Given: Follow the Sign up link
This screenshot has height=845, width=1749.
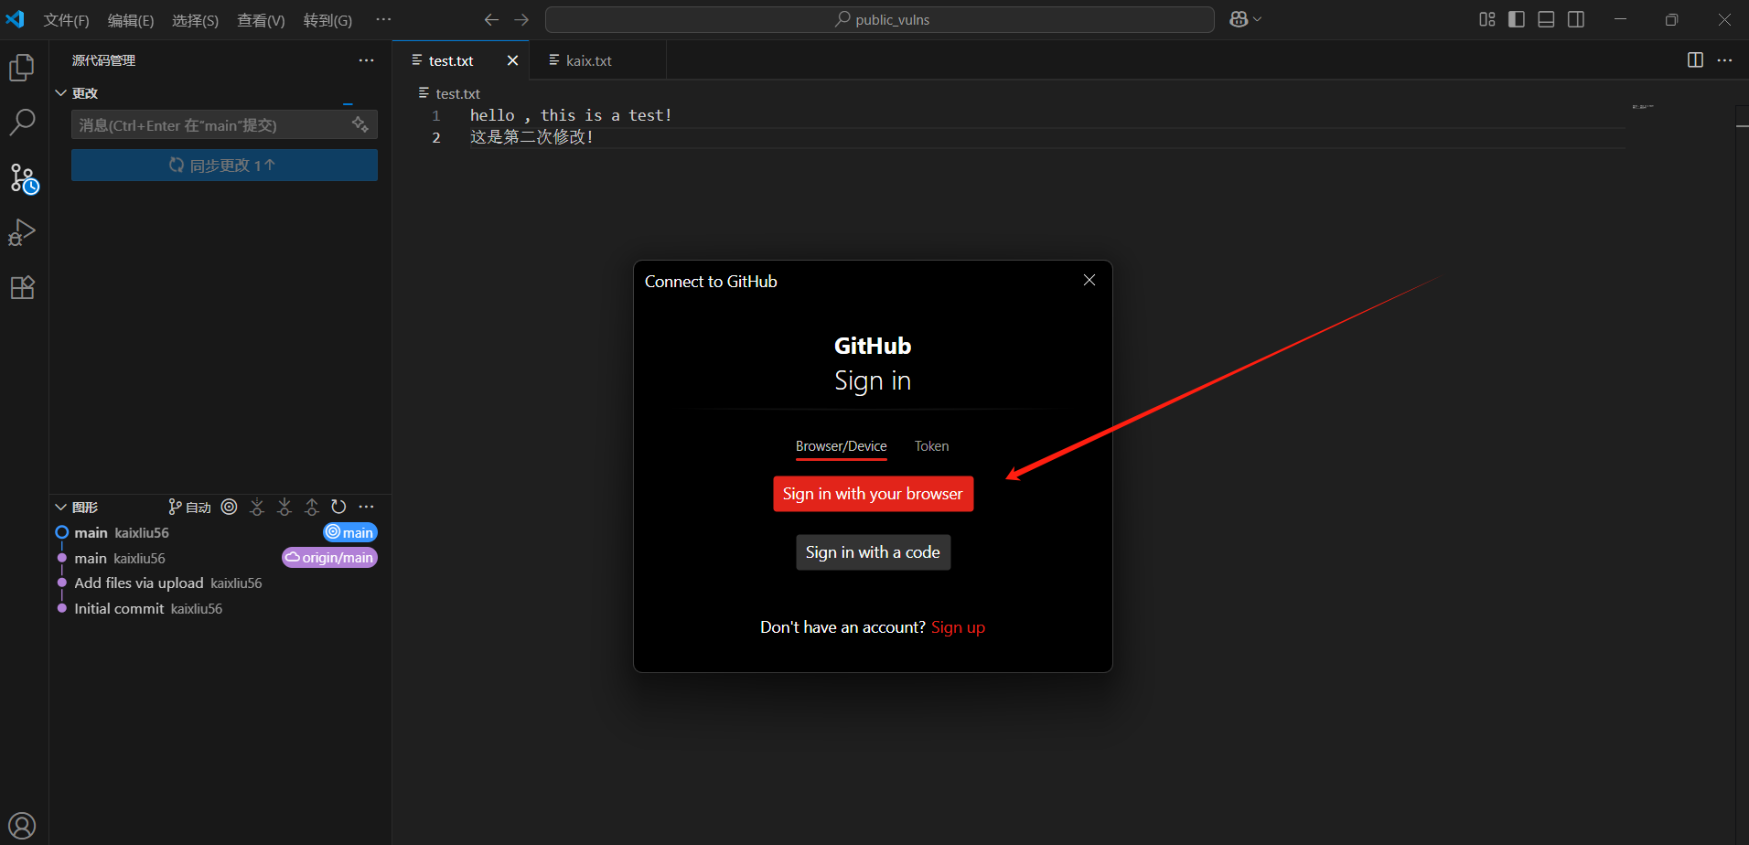Looking at the screenshot, I should pyautogui.click(x=958, y=627).
